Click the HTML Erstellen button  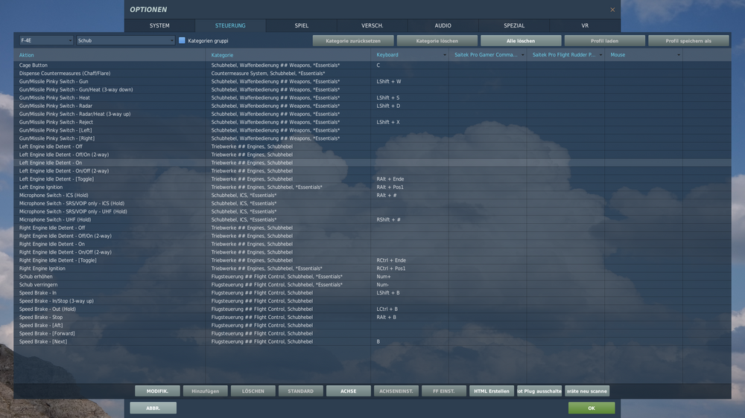[492, 391]
